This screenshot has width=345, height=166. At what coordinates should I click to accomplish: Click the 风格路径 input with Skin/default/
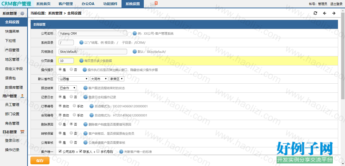point(93,52)
